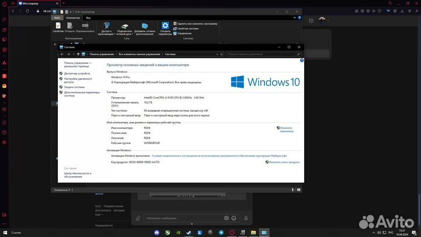This screenshot has width=421, height=237.
Task: Open Свойства in the Explorer ribbon
Action: (58, 28)
